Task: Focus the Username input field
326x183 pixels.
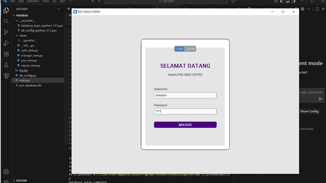Action: (x=185, y=96)
